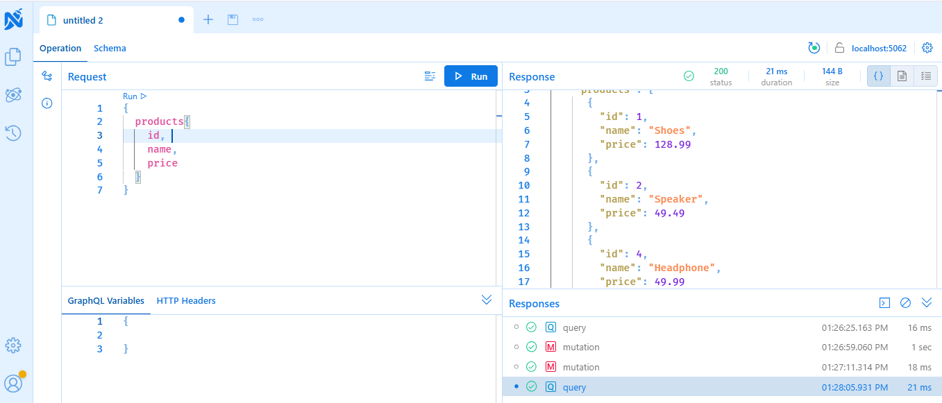Click the inline Run code lens above query

[x=135, y=96]
